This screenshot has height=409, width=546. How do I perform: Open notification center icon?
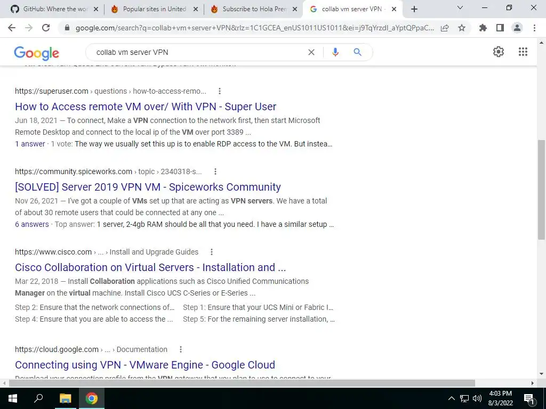528,398
